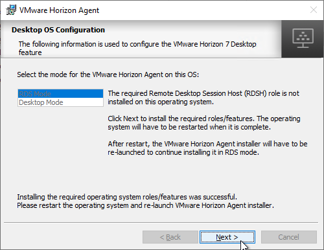
Task: Click the Next button
Action: 227,237
